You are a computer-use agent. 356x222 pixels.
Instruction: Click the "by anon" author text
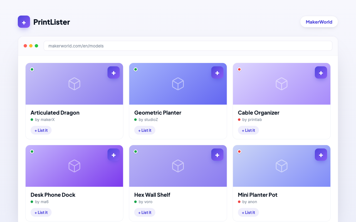[x=250, y=202]
